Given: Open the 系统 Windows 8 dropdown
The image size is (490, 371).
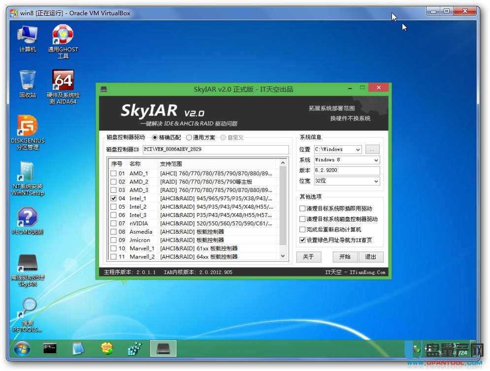Looking at the screenshot, I should point(376,160).
